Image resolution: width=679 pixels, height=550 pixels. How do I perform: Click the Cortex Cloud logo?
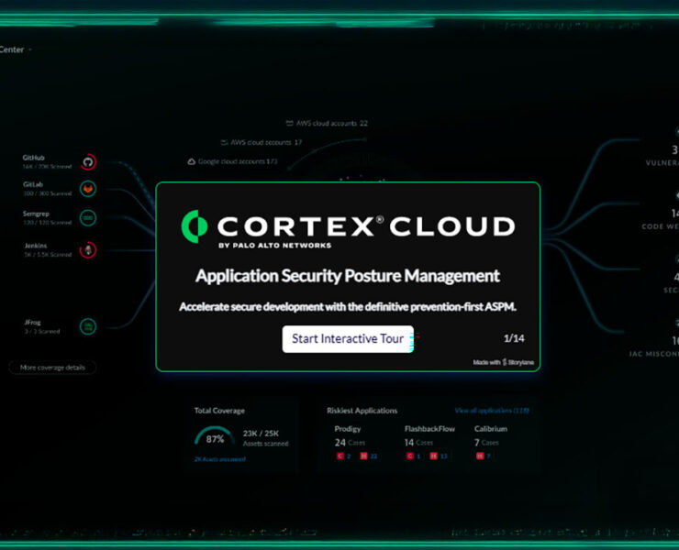tap(348, 228)
